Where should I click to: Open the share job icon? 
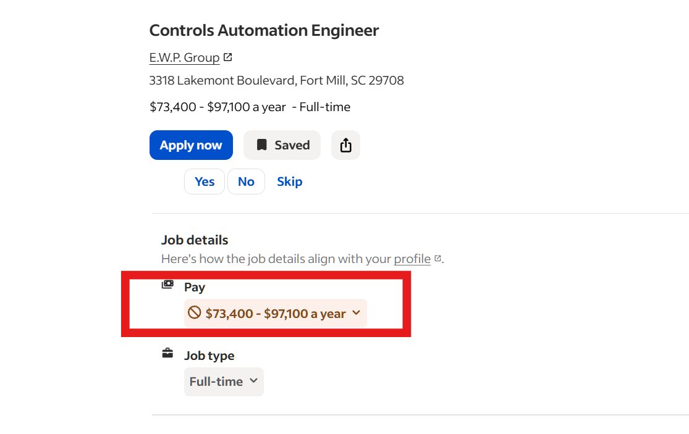point(346,145)
